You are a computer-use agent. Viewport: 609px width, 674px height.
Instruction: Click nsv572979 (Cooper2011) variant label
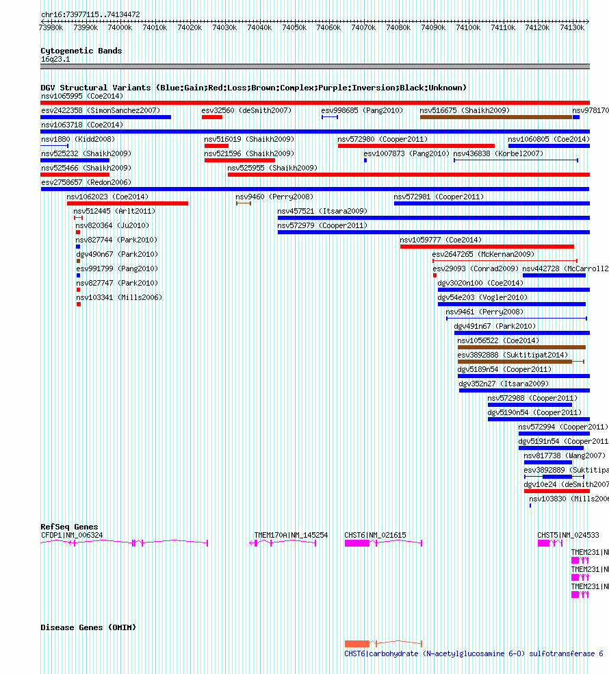tap(322, 225)
